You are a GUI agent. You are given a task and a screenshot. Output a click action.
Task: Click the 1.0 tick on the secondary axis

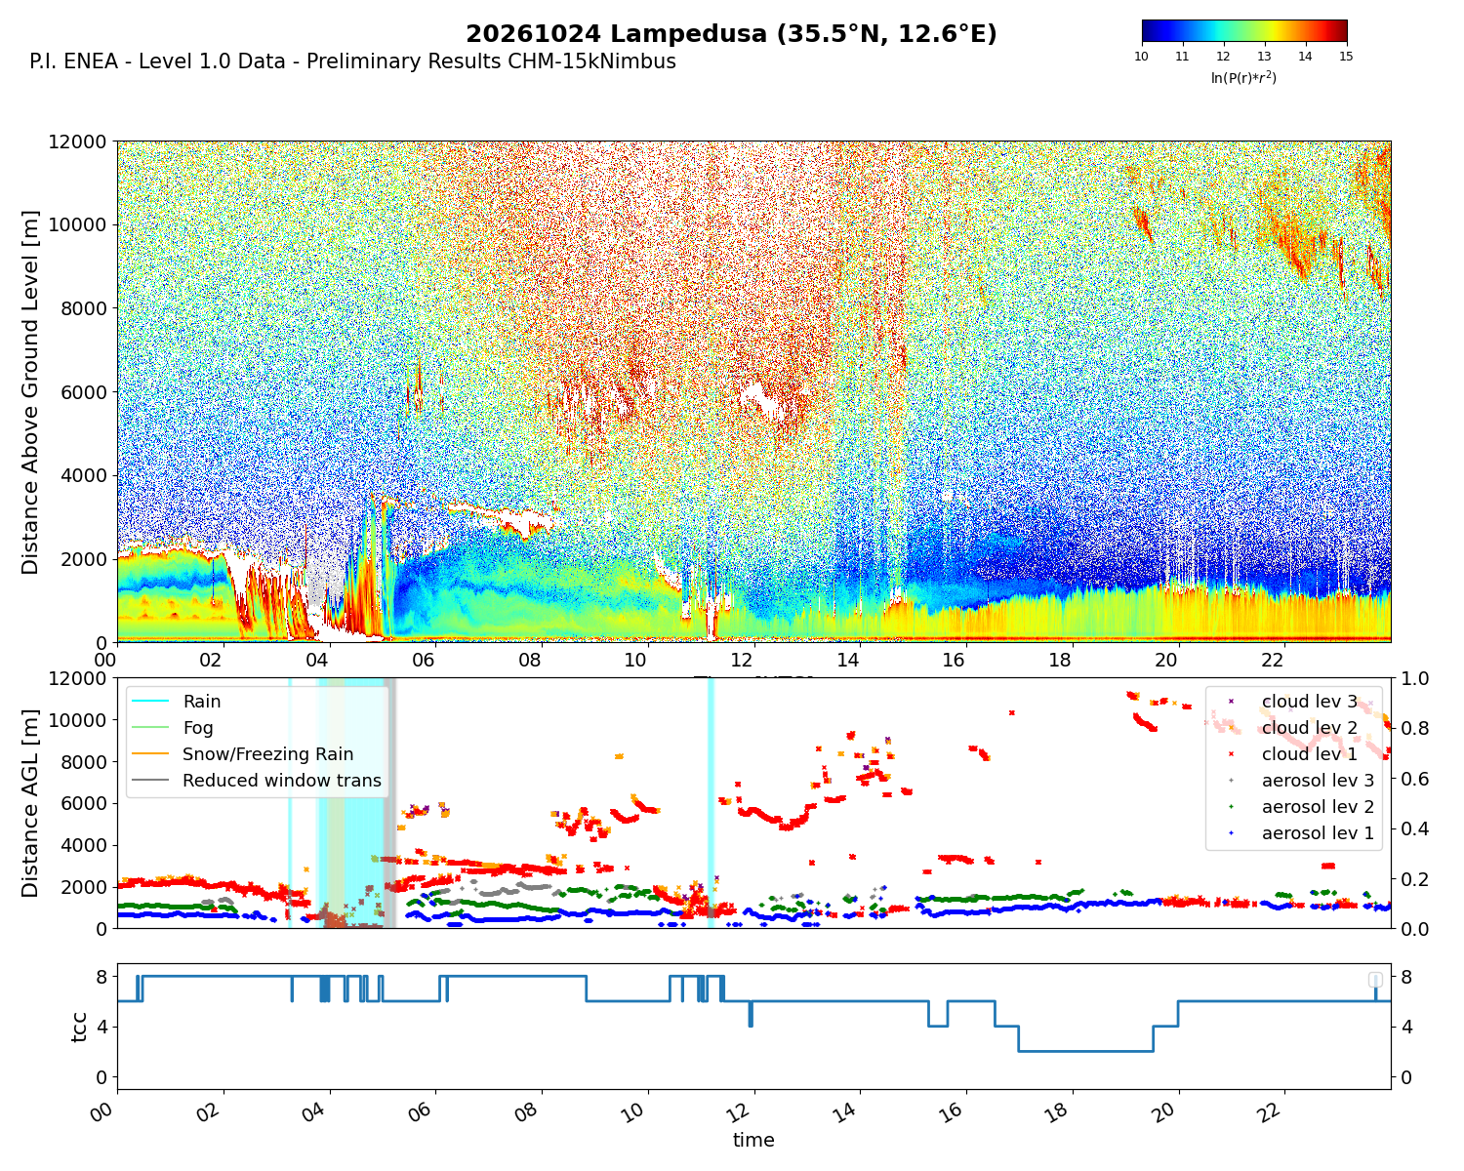pyautogui.click(x=1415, y=678)
